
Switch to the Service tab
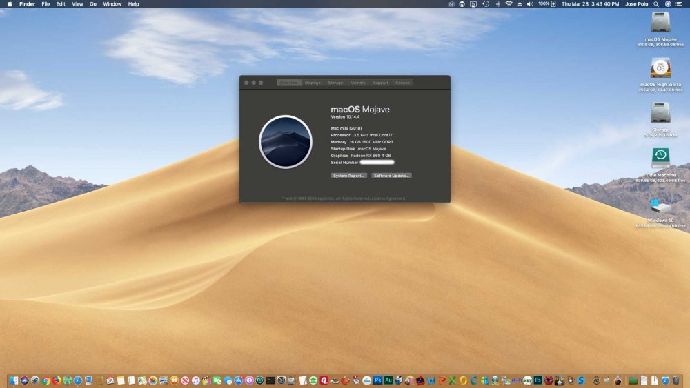[402, 83]
